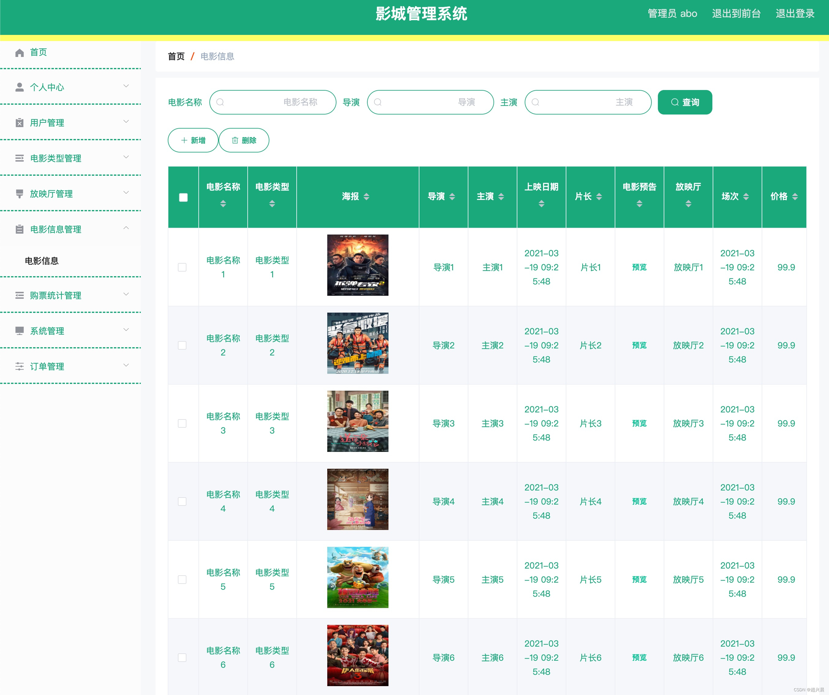
Task: Sort table by 海报 column arrows
Action: [x=366, y=197]
